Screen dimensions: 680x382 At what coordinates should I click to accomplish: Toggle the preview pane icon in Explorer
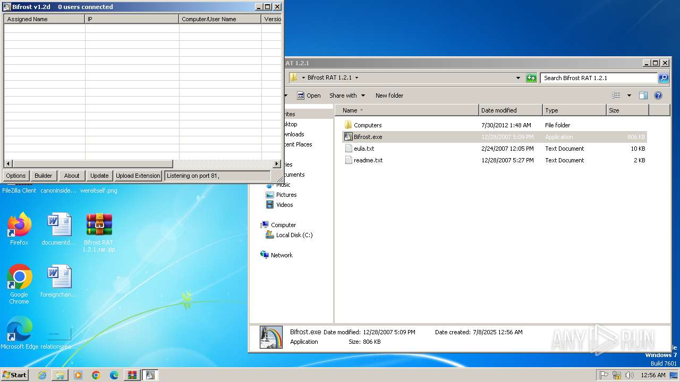[x=643, y=95]
